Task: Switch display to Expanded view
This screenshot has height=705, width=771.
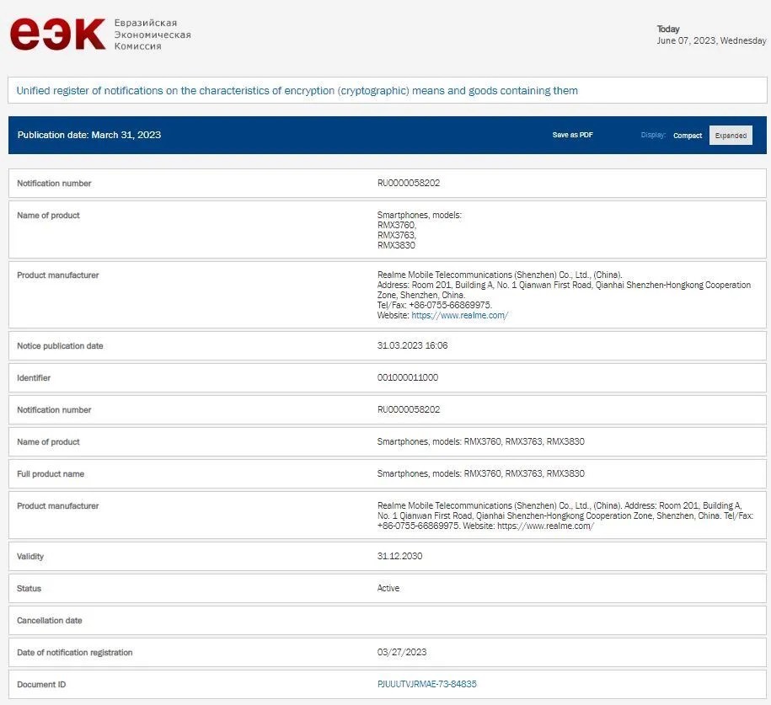Action: [x=731, y=136]
